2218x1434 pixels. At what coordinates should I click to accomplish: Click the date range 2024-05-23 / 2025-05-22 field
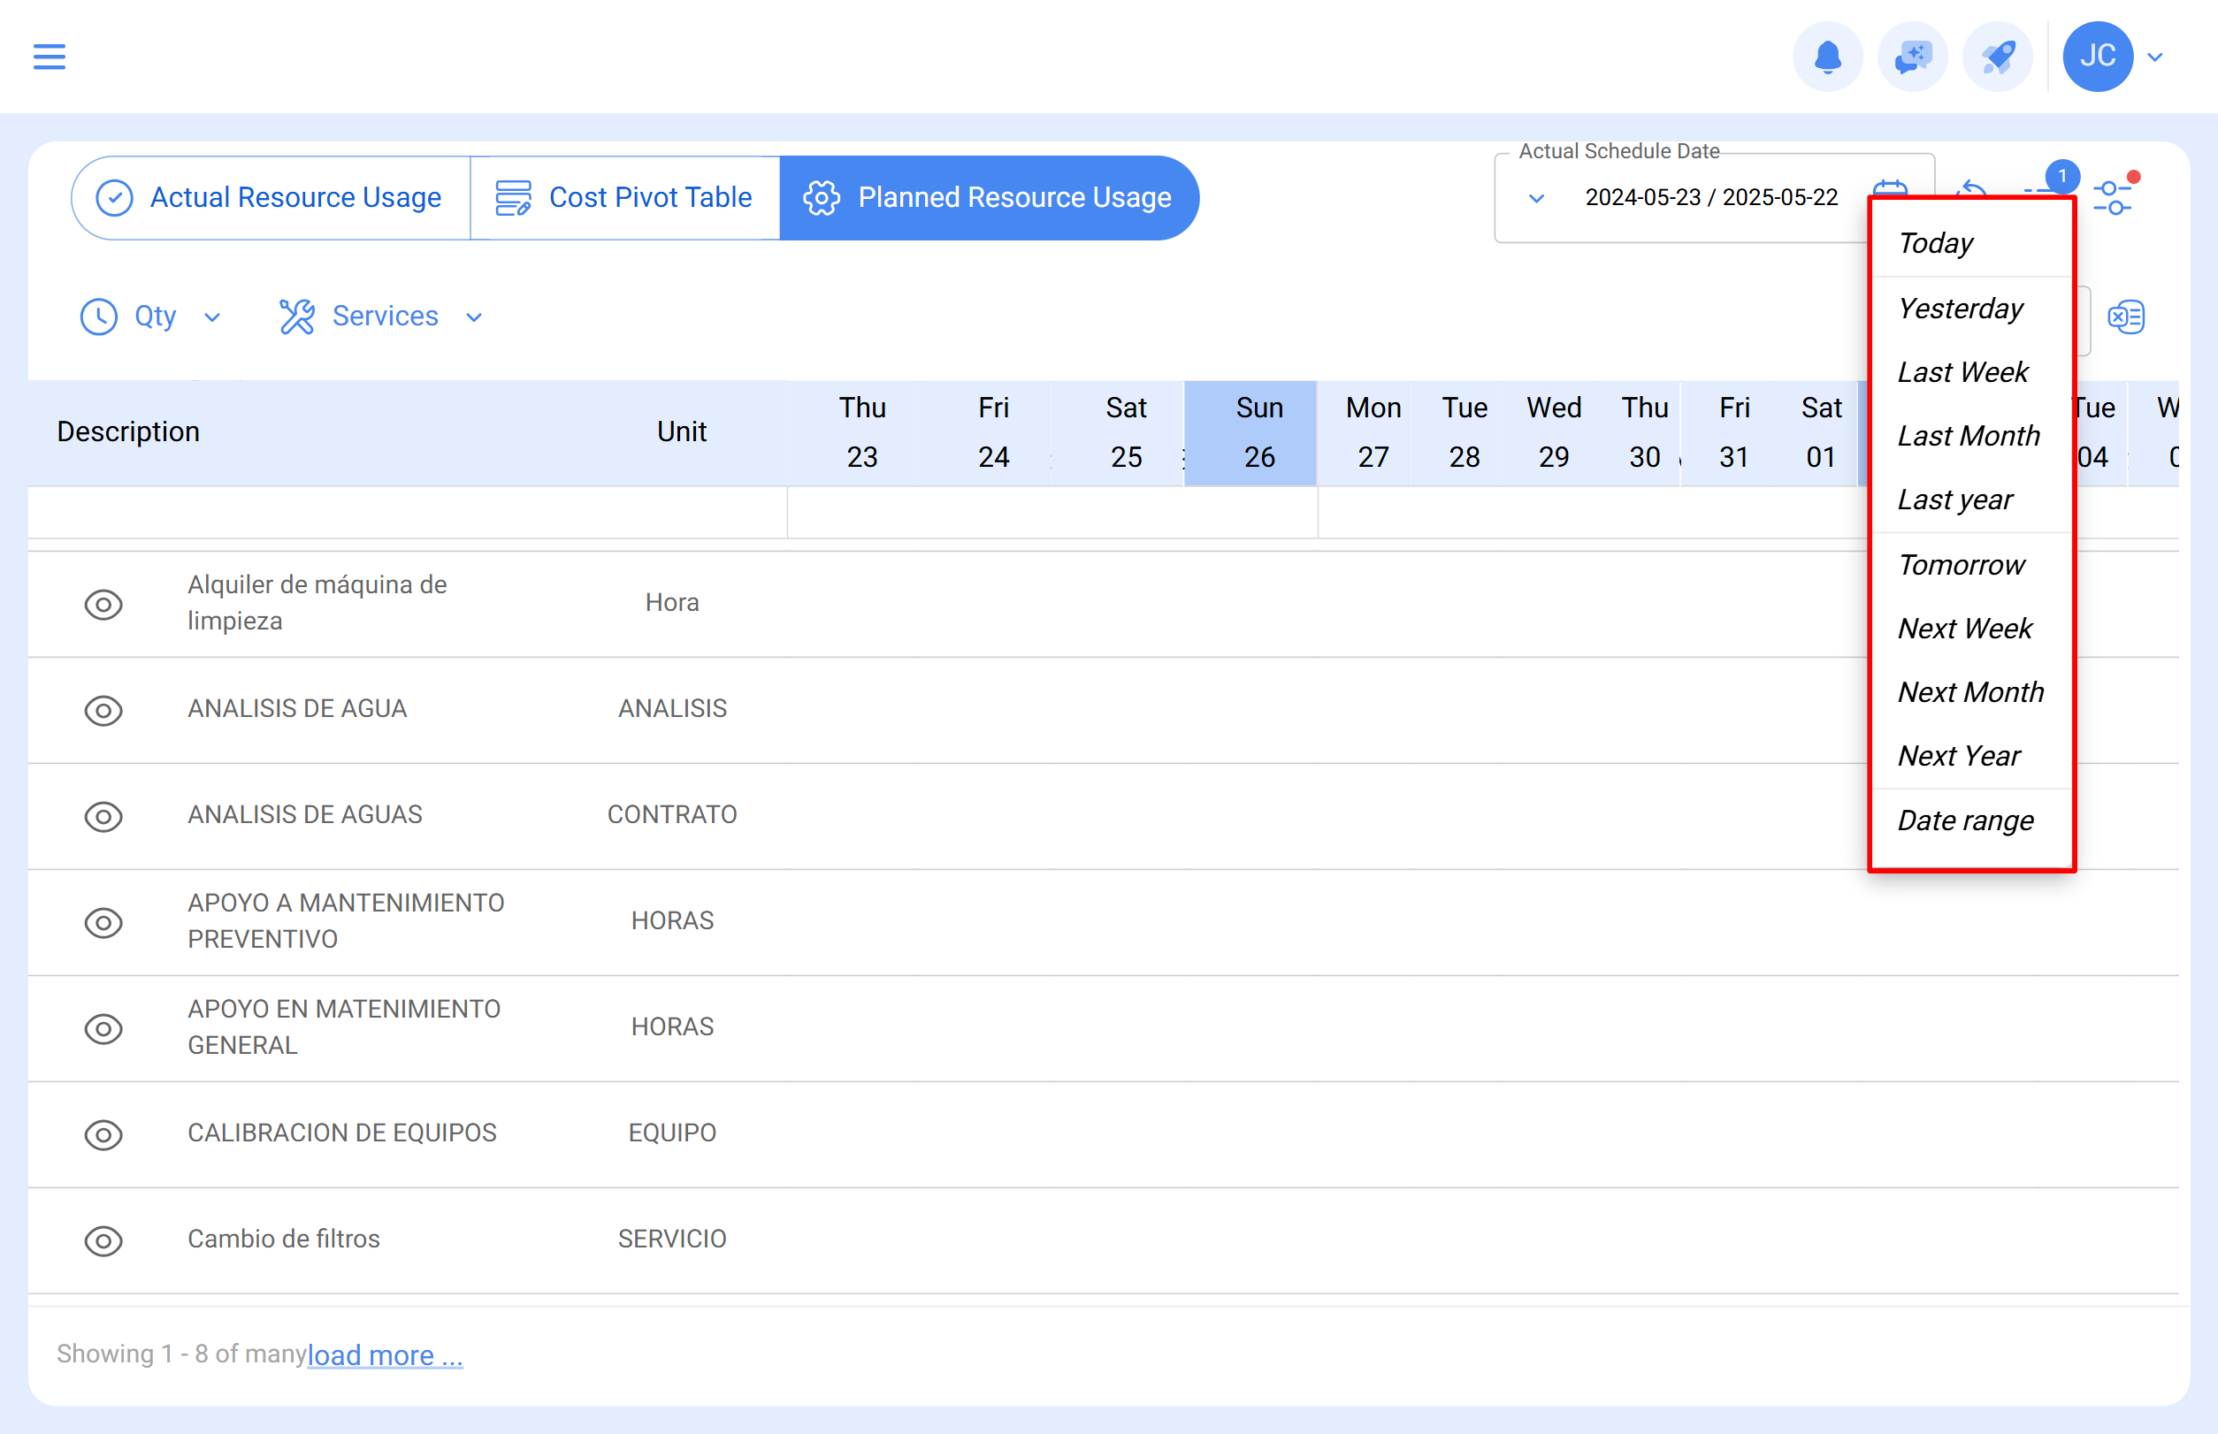[1711, 197]
